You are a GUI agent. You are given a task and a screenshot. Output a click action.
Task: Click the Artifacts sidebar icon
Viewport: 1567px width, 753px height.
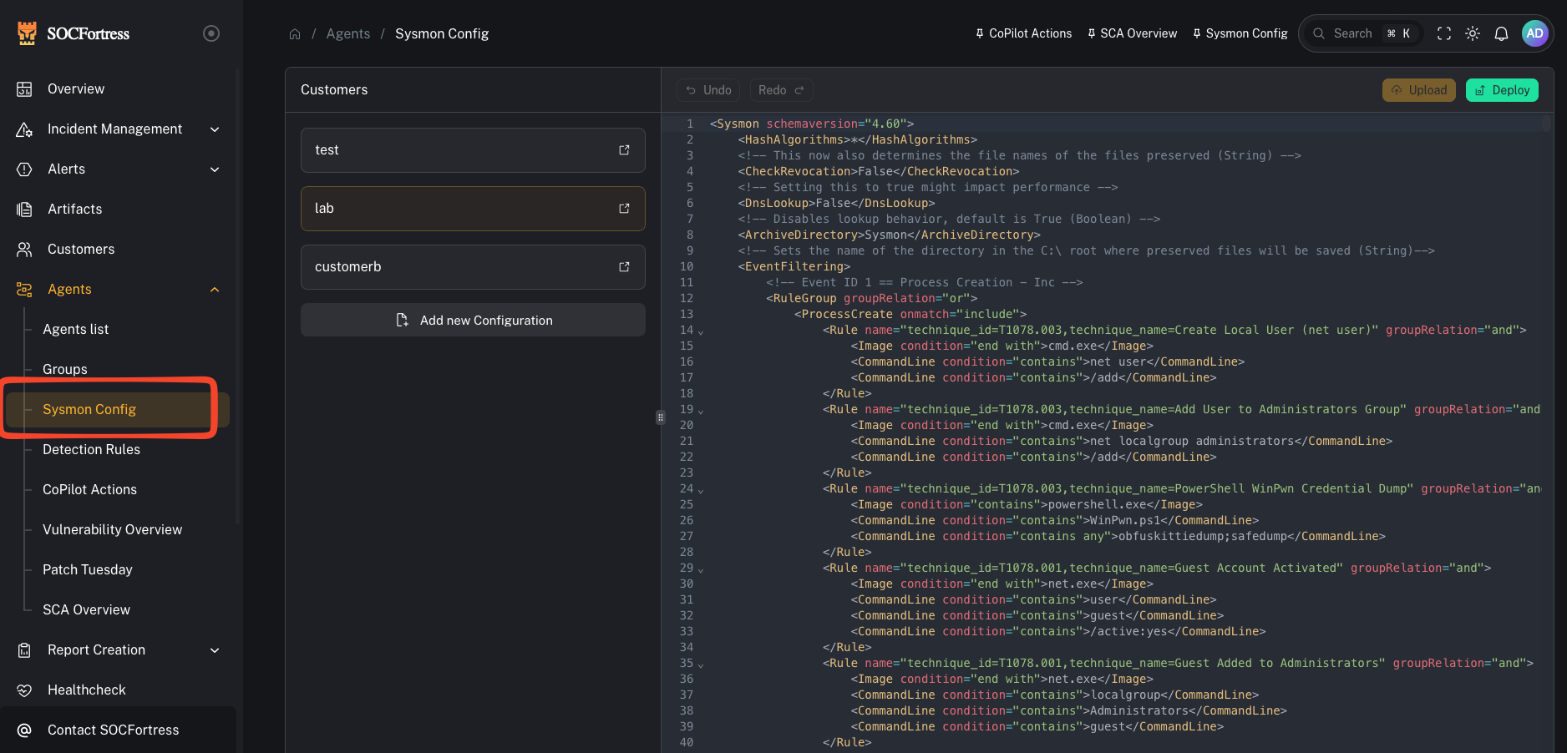pos(24,209)
